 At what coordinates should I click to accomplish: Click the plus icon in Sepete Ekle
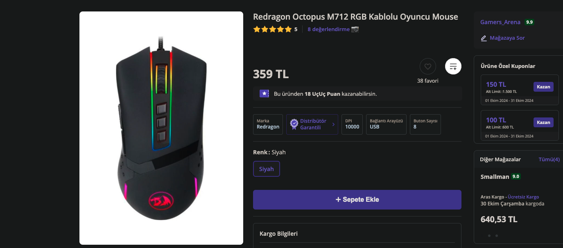(x=338, y=200)
